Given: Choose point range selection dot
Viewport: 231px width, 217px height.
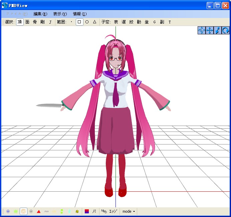Looking at the screenshot, I should (x=71, y=22).
